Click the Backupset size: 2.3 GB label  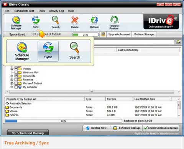click(x=138, y=121)
